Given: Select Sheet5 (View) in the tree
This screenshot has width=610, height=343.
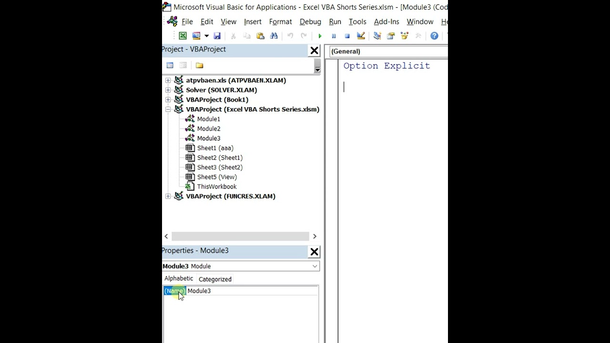Looking at the screenshot, I should click(217, 177).
